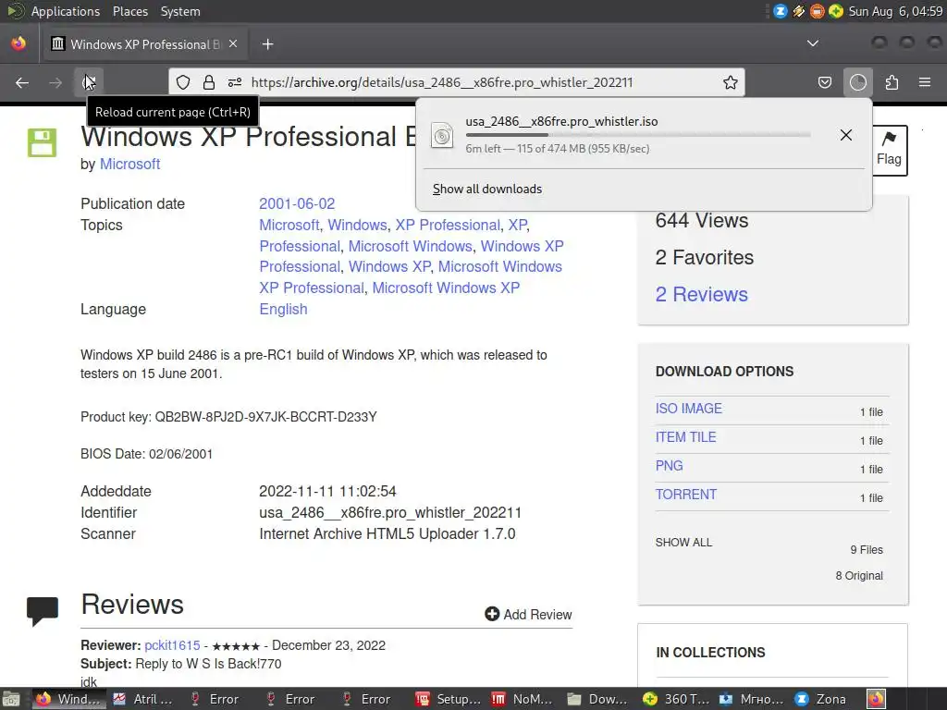Viewport: 947px width, 710px height.
Task: Open site permissions icon in address bar
Action: pos(235,82)
